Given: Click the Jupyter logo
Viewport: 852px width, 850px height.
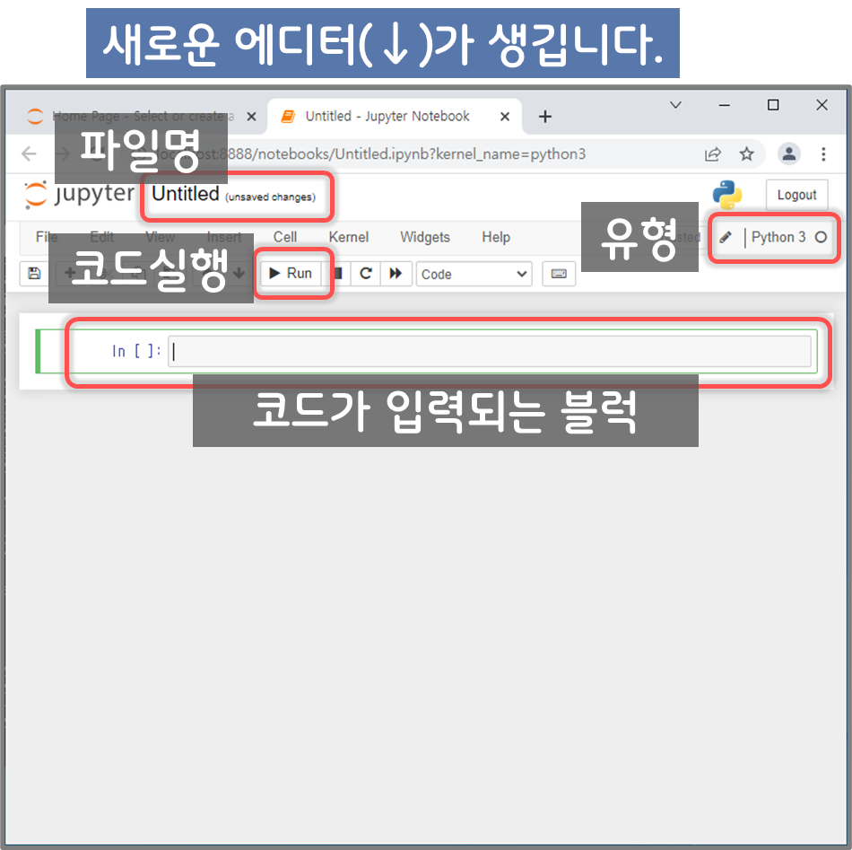Looking at the screenshot, I should click(x=79, y=194).
